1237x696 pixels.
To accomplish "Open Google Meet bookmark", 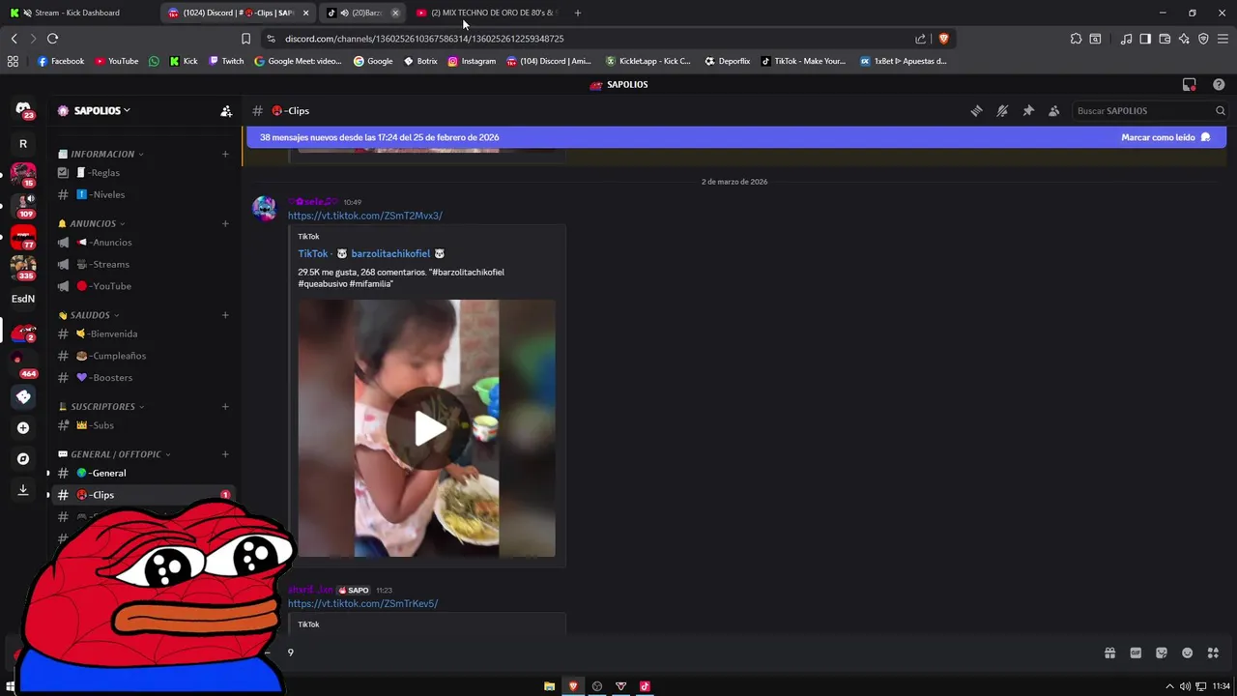I will tap(298, 61).
